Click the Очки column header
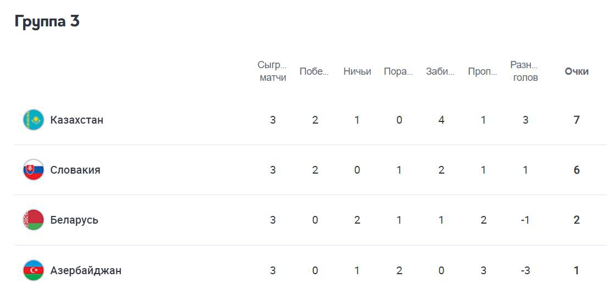Screen dimensions: 615x300 [x=577, y=71]
